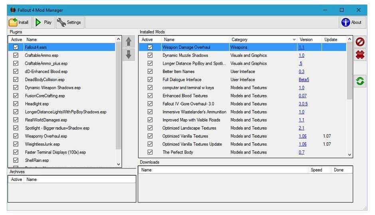The width and height of the screenshot is (375, 215).
Task: Sort Installed Mods by Version column header
Action: click(309, 39)
